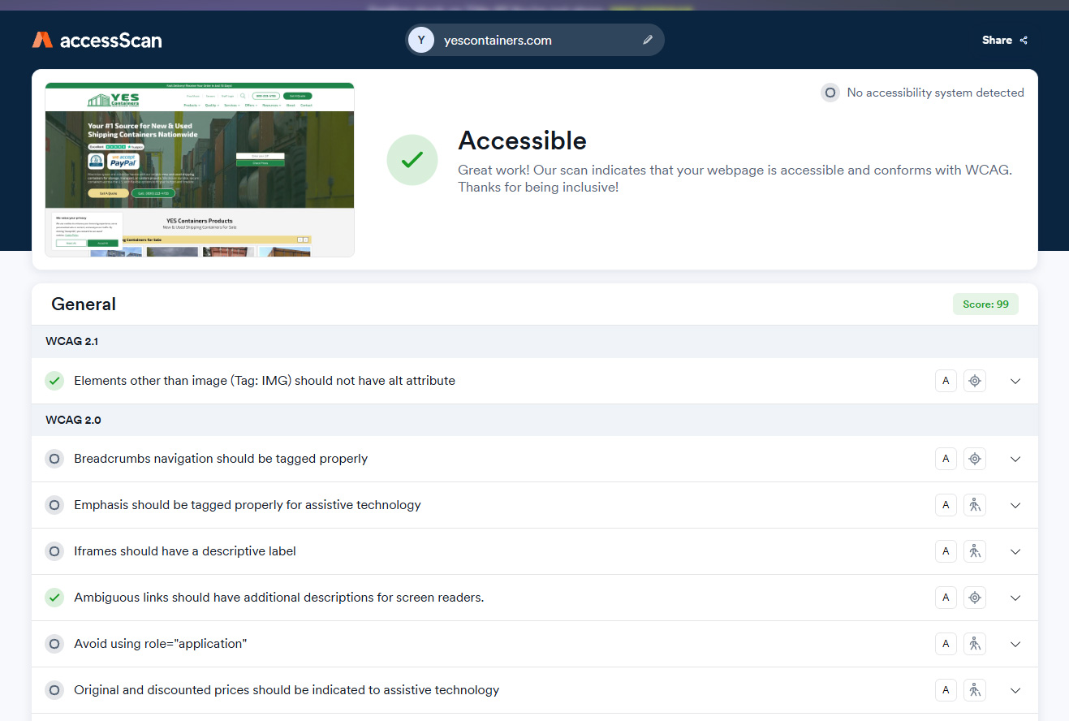Click the green check status on the Ambiguous links row
This screenshot has height=721, width=1069.
(x=54, y=598)
